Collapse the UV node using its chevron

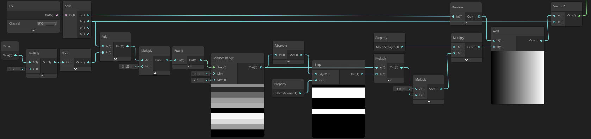point(33,30)
